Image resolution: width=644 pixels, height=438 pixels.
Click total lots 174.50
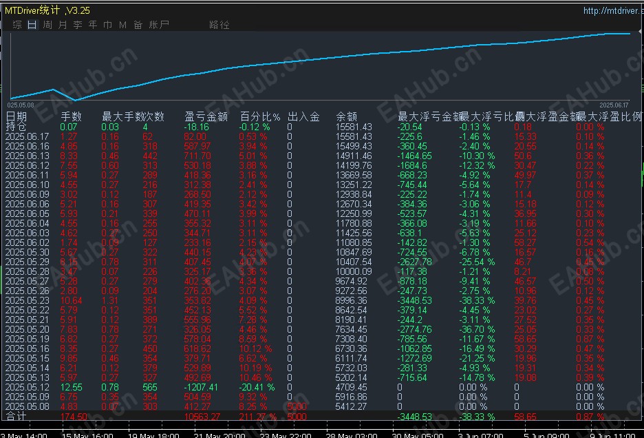click(74, 417)
